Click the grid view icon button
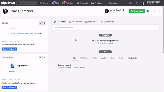 [x=148, y=11]
